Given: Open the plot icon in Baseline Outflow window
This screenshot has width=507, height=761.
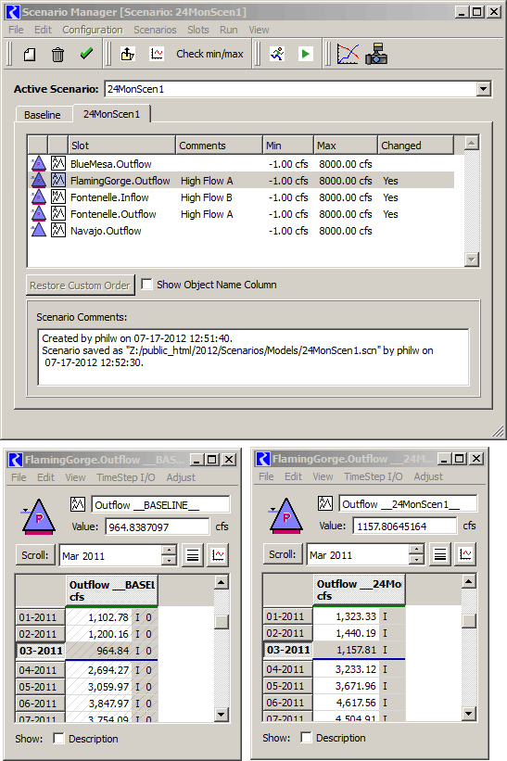Looking at the screenshot, I should click(x=218, y=555).
